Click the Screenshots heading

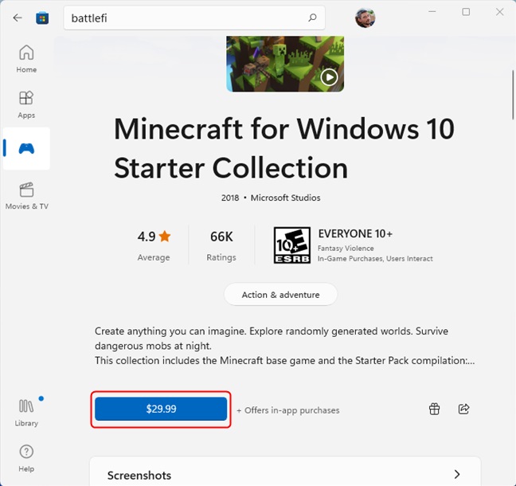(x=139, y=475)
